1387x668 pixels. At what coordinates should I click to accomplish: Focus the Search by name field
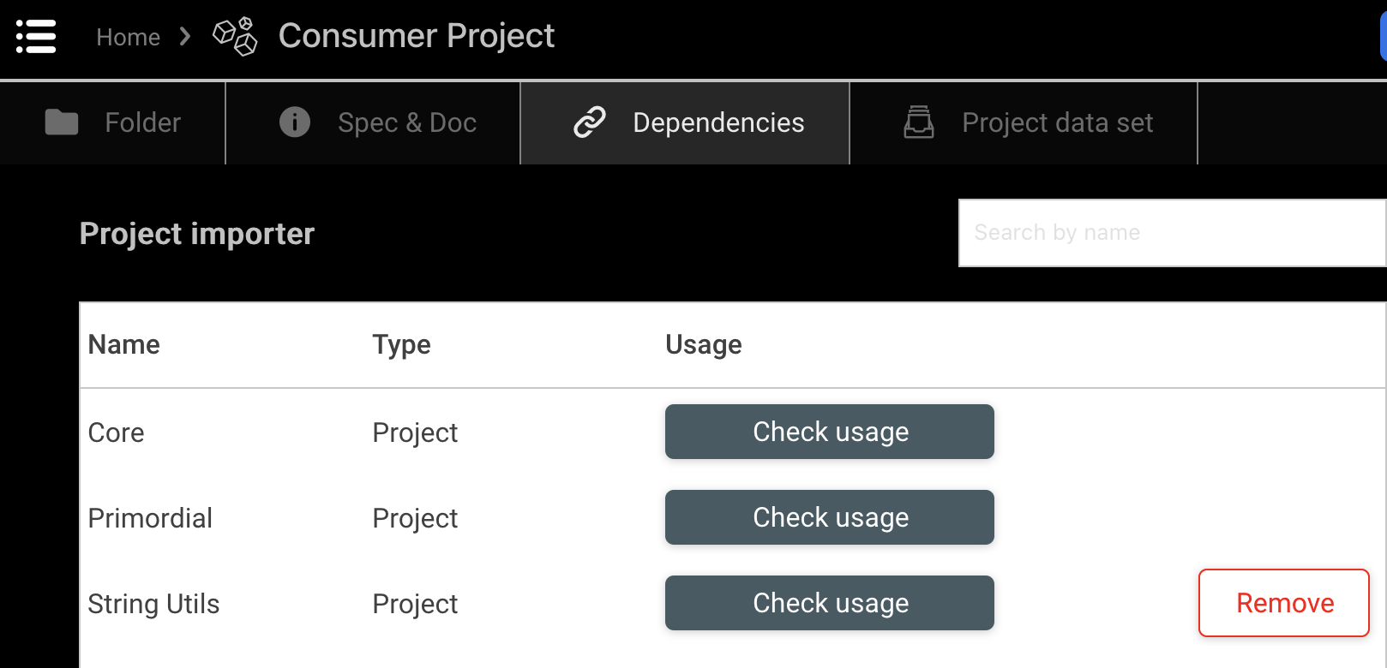(1173, 233)
